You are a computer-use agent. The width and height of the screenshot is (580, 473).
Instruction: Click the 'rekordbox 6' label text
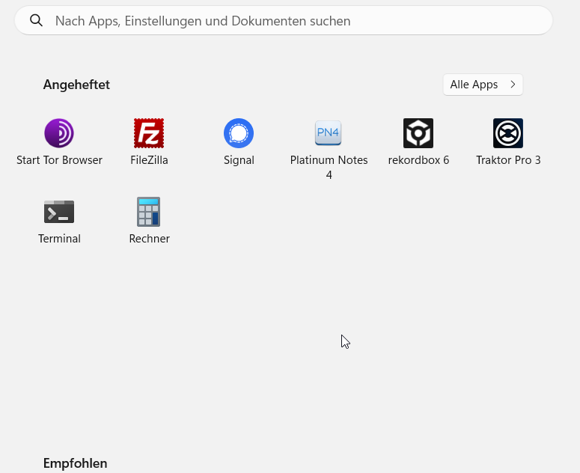pyautogui.click(x=418, y=160)
